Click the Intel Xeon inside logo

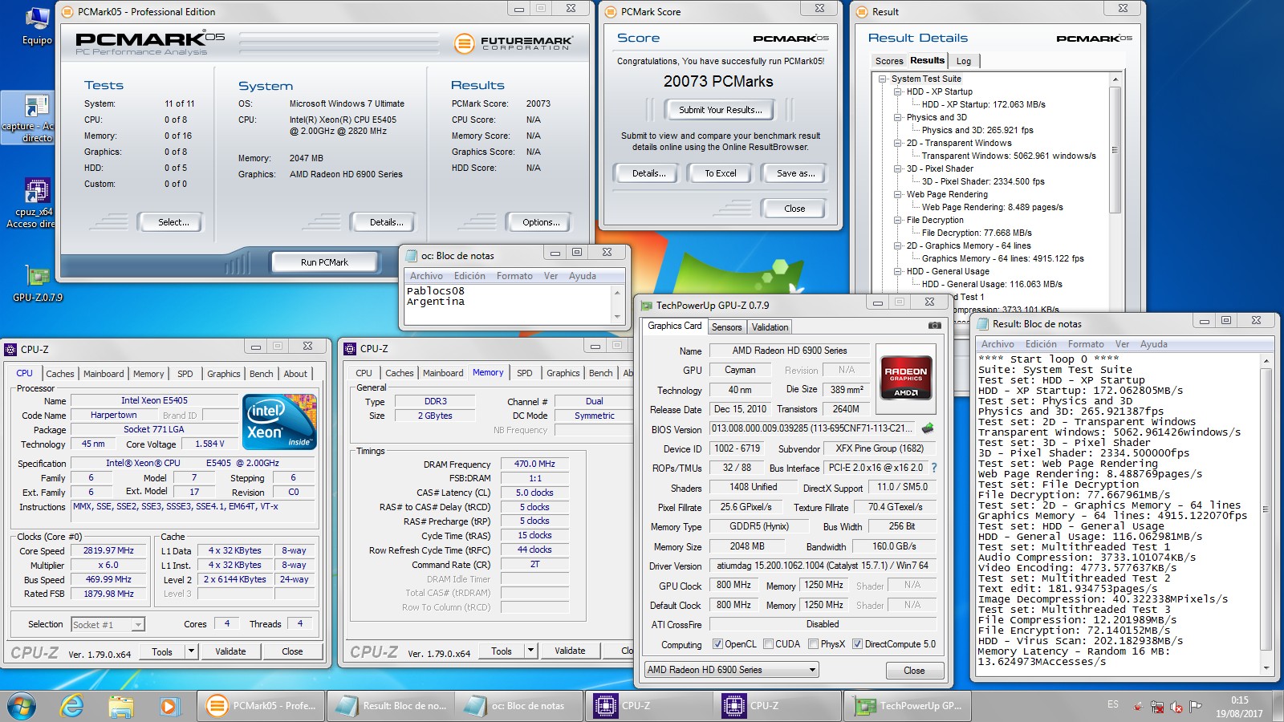pyautogui.click(x=278, y=422)
